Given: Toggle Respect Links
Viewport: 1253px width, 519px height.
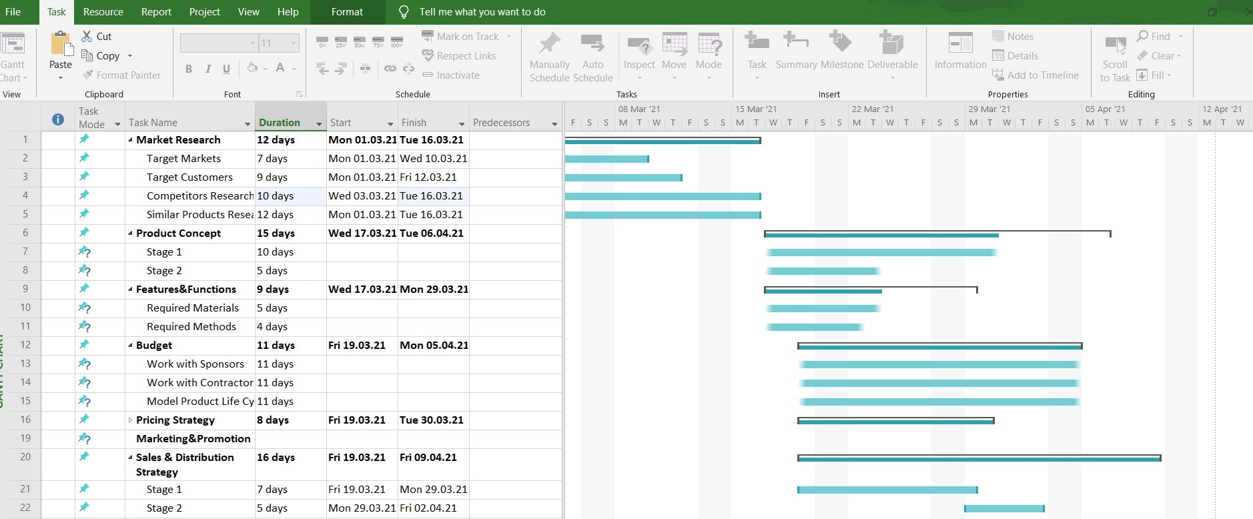Looking at the screenshot, I should (x=459, y=56).
